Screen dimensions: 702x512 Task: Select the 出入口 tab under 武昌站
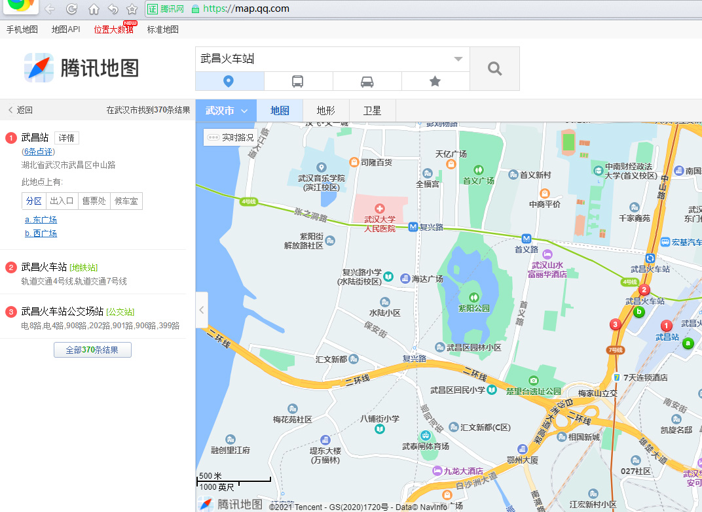tap(62, 201)
